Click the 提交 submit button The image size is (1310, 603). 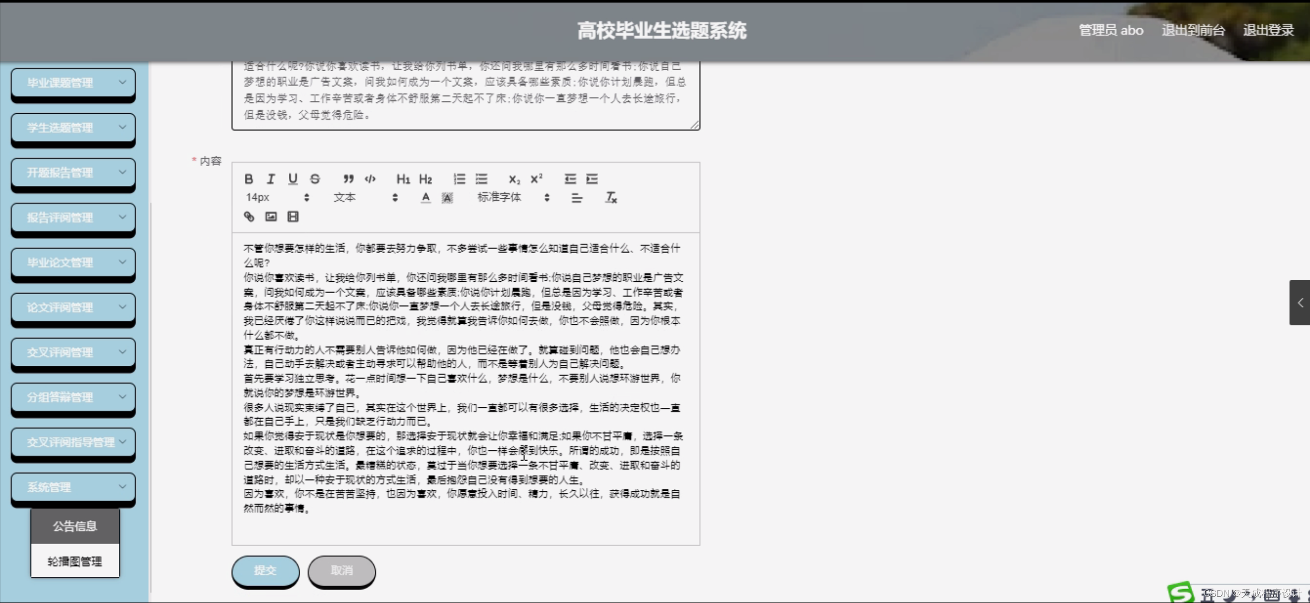(265, 570)
